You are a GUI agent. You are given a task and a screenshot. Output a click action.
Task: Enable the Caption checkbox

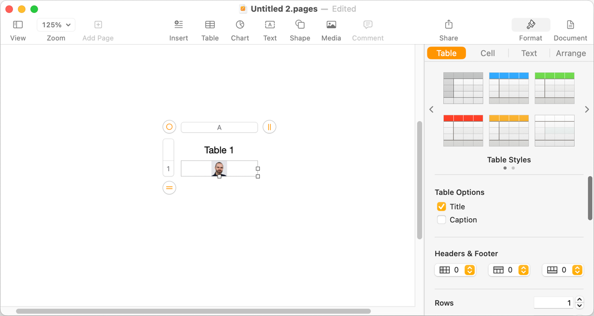[x=441, y=220]
